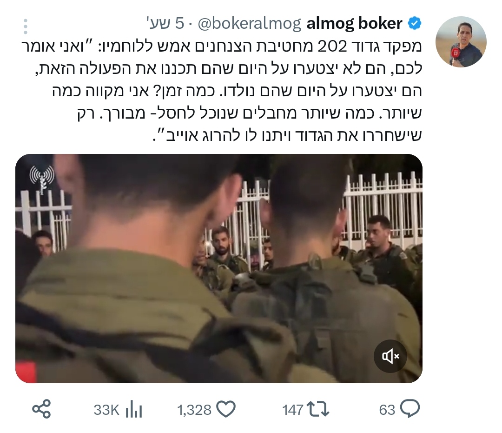502x433 pixels.
Task: Open the three-dot more options menu
Action: tap(26, 26)
